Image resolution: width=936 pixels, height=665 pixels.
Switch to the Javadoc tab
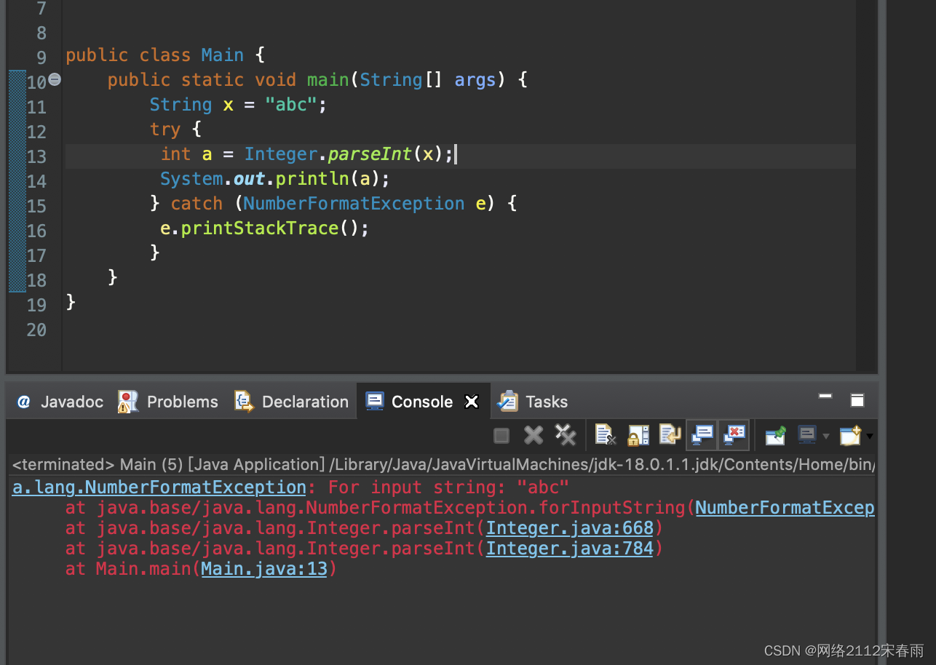point(61,402)
